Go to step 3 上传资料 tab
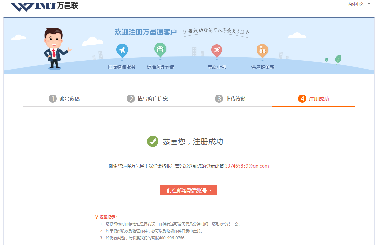 [230, 99]
